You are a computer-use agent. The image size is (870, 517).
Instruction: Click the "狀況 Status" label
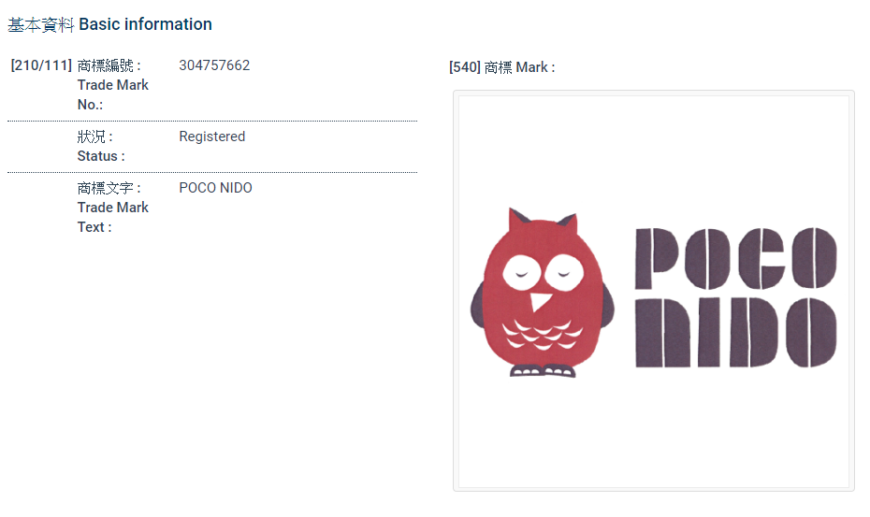pos(100,146)
